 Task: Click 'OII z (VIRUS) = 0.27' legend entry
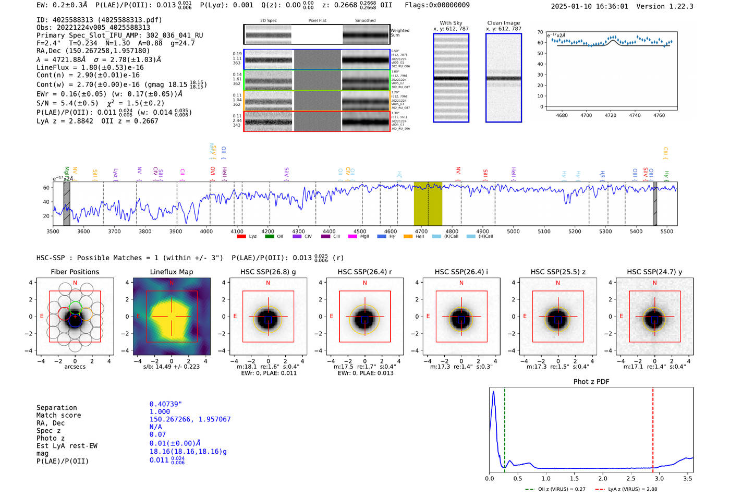(555, 489)
